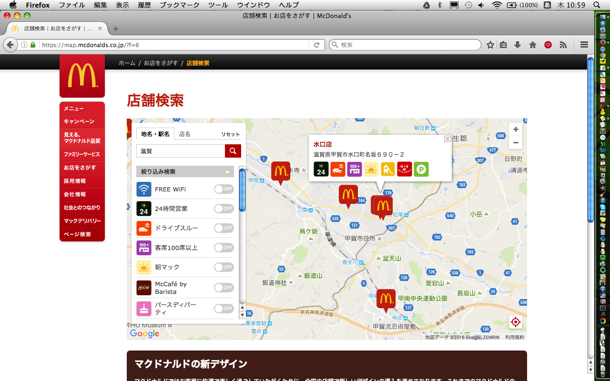610x381 pixels.
Task: Click the filter list scroll-down arrow
Action: (x=242, y=315)
